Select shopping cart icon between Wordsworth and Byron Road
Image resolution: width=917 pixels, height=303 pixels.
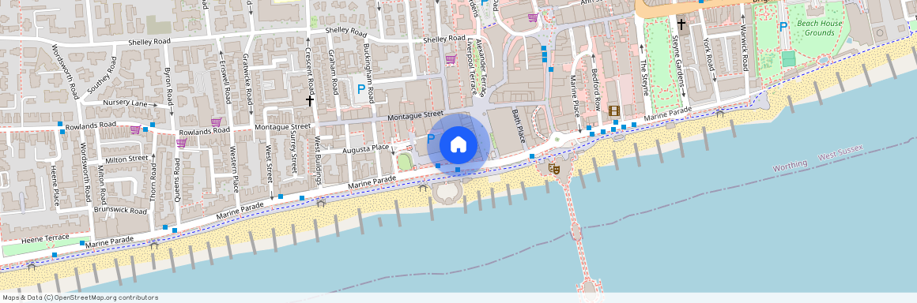coord(135,129)
